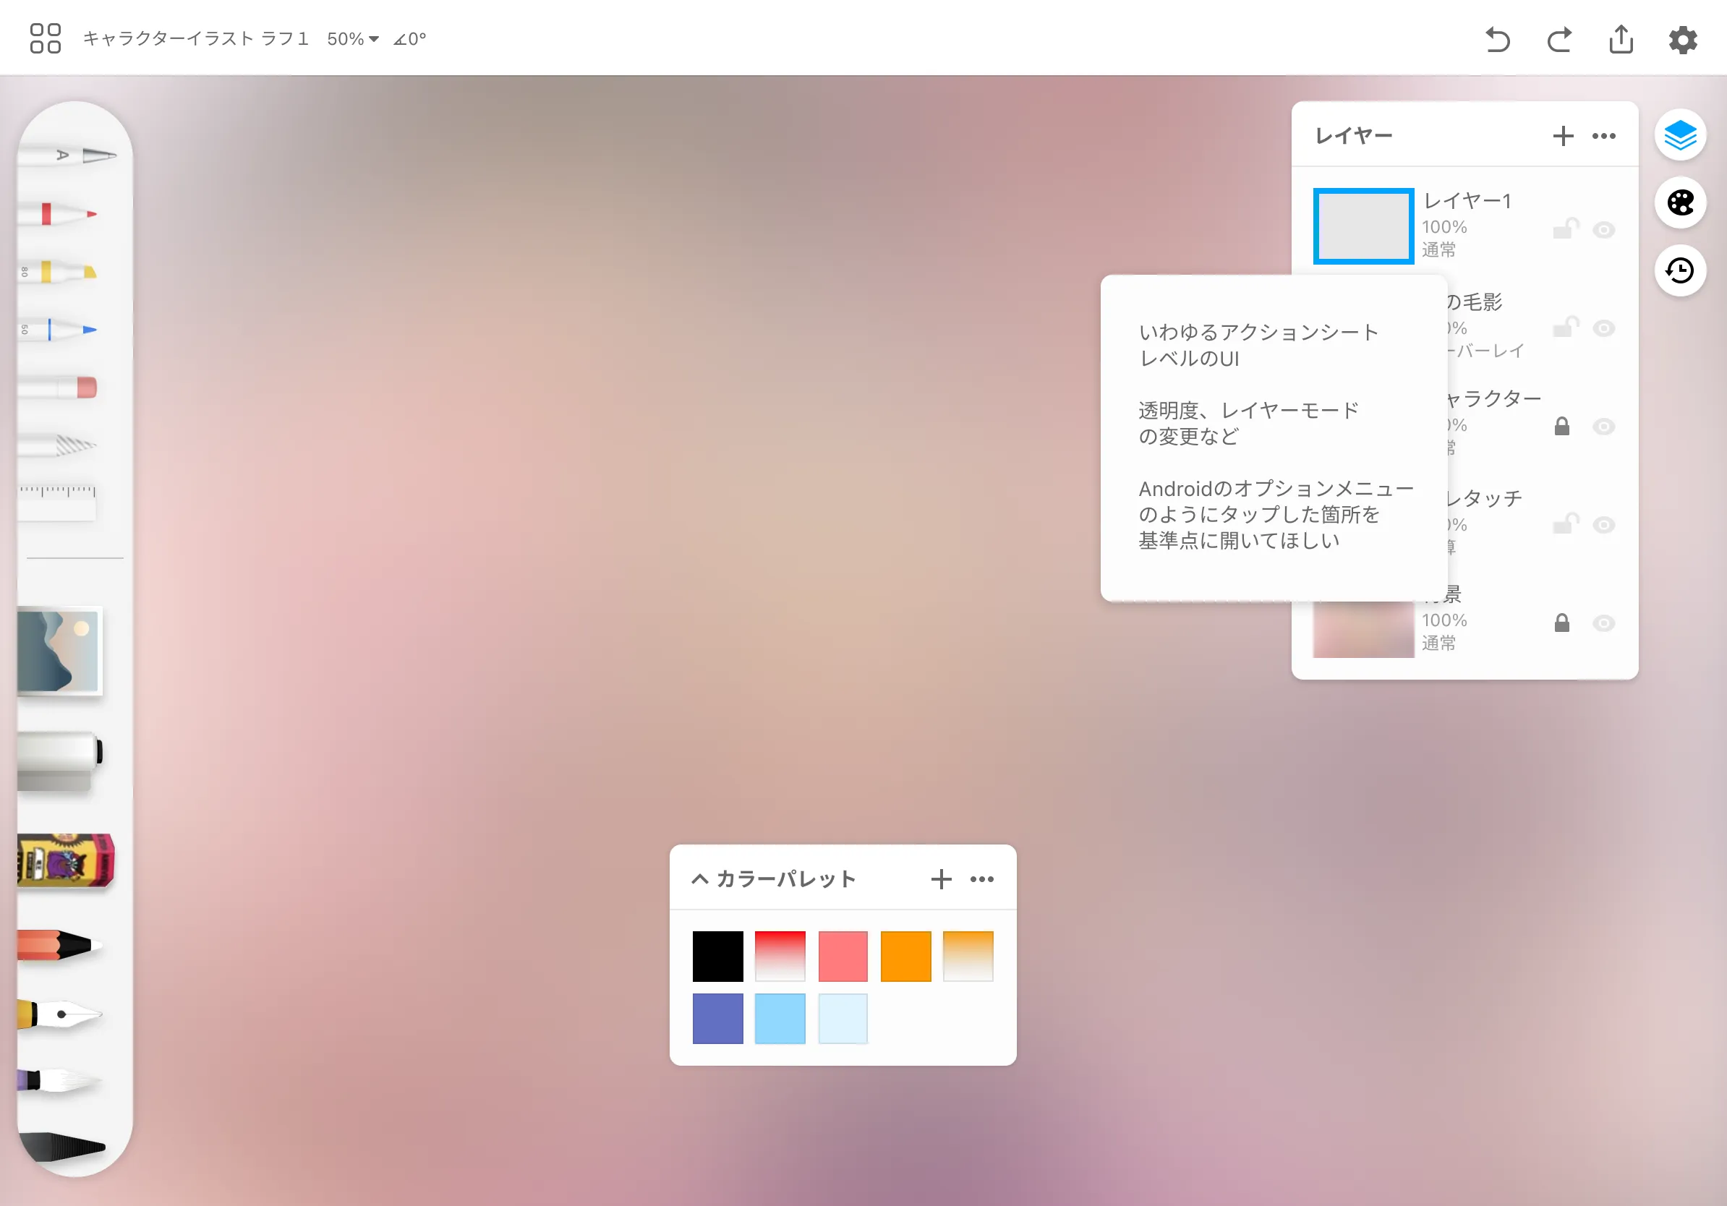Click the redo arrow

pyautogui.click(x=1558, y=39)
